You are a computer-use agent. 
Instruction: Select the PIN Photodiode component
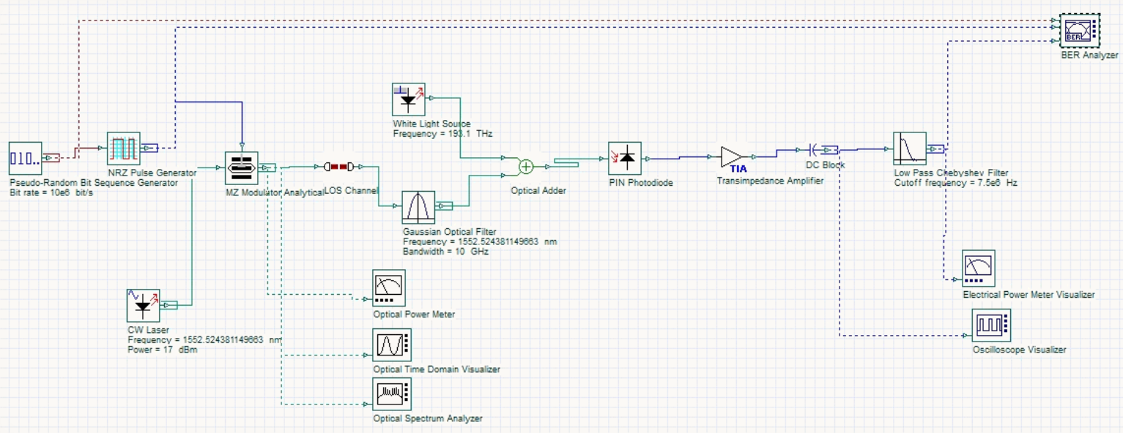(625, 159)
